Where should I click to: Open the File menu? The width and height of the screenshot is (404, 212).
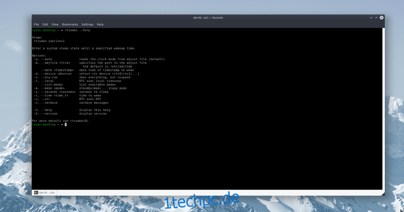[x=36, y=24]
